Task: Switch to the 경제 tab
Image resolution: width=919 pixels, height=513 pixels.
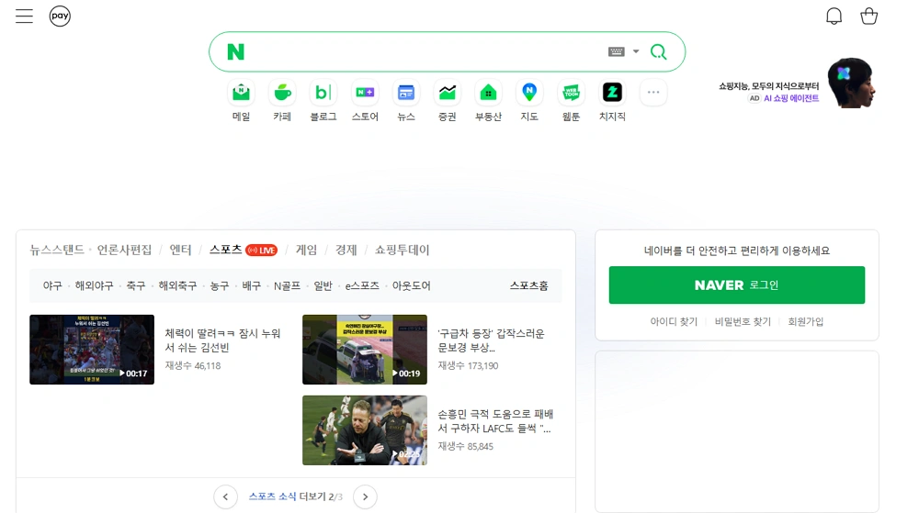Action: [x=346, y=250]
